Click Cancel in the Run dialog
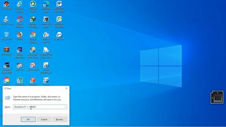This screenshot has width=226, height=127. 44,119
